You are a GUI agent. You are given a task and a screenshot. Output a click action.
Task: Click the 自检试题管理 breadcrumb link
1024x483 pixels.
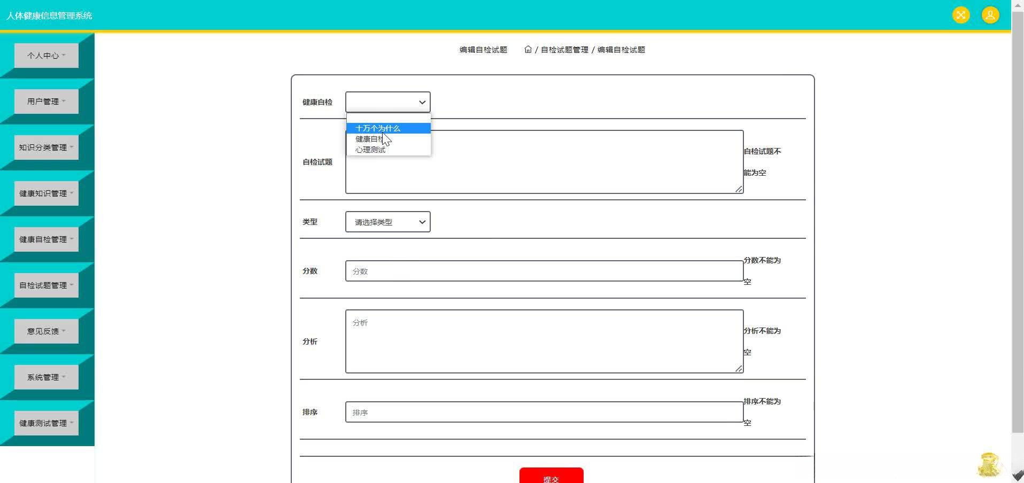pyautogui.click(x=564, y=50)
